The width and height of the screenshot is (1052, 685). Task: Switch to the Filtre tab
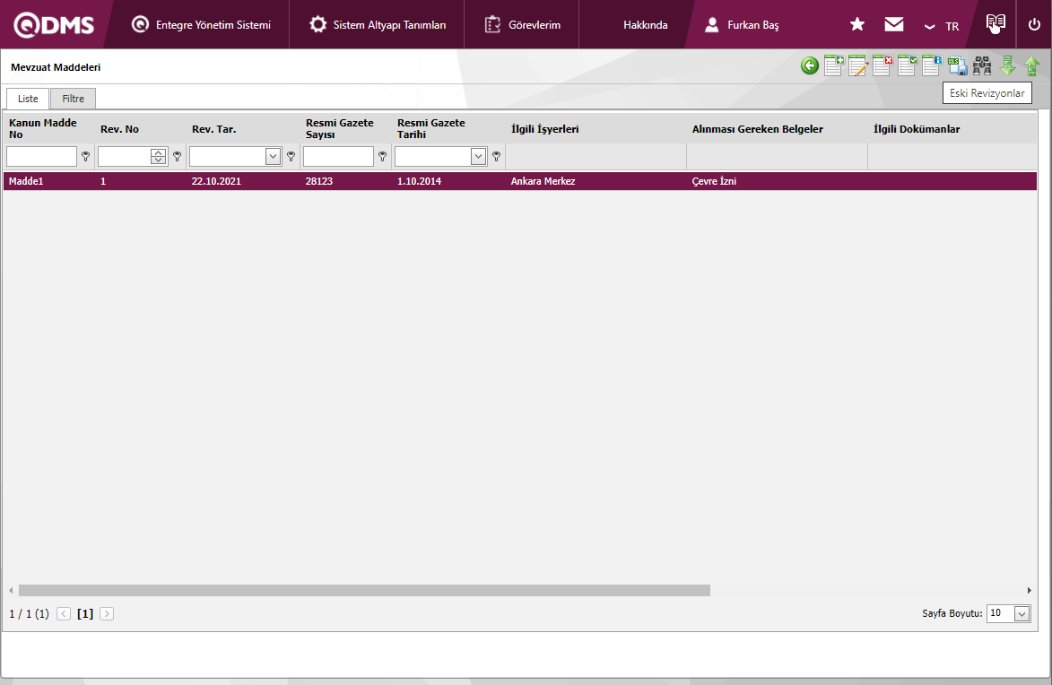coord(74,99)
